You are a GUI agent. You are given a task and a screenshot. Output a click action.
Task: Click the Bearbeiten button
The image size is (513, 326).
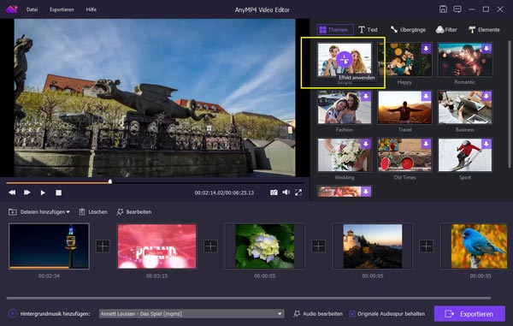134,211
